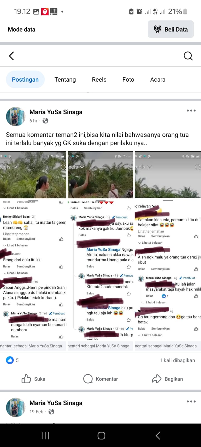Tap the back arrow at top left
201x447 pixels.
click(11, 56)
